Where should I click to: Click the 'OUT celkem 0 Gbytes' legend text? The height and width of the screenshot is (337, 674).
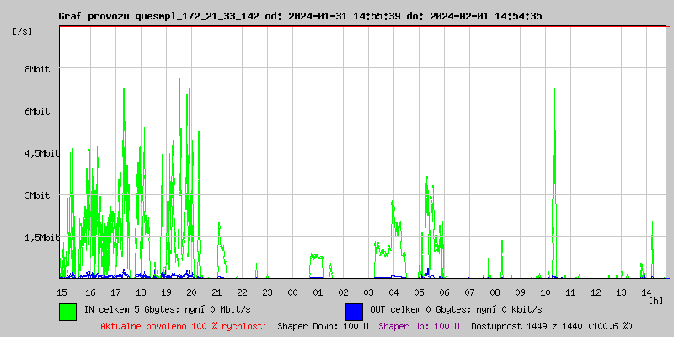(456, 310)
